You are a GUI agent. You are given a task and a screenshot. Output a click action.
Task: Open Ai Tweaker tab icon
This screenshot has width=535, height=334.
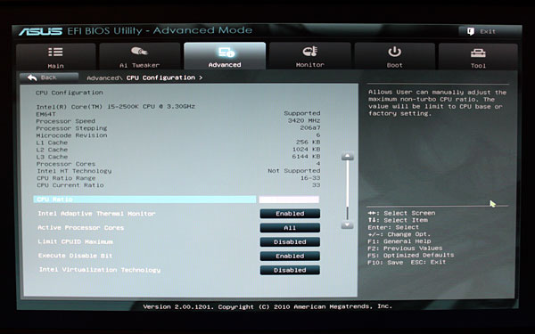[x=139, y=52]
